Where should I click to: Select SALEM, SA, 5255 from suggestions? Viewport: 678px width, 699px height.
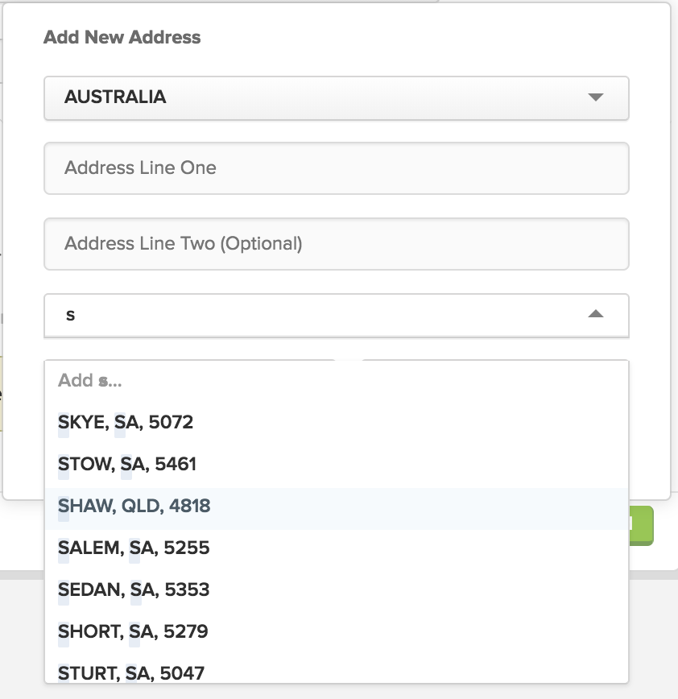pos(336,548)
